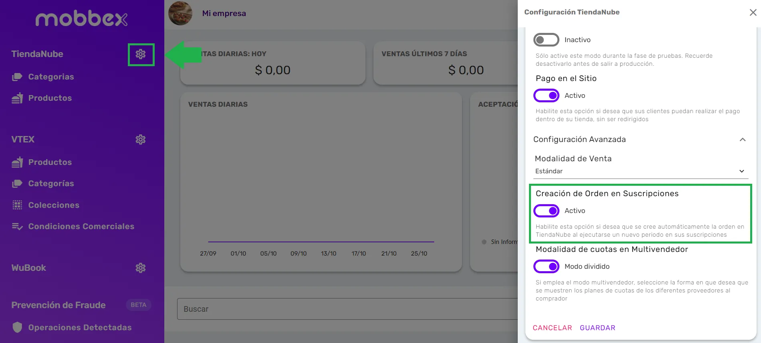The image size is (761, 343).
Task: Click the VTEX Productos icon
Action: 17,162
